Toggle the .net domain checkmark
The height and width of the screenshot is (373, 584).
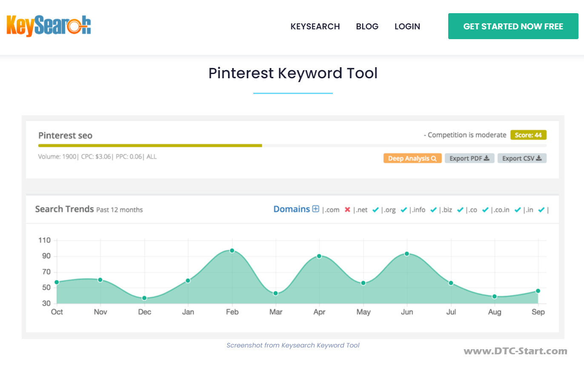point(375,210)
